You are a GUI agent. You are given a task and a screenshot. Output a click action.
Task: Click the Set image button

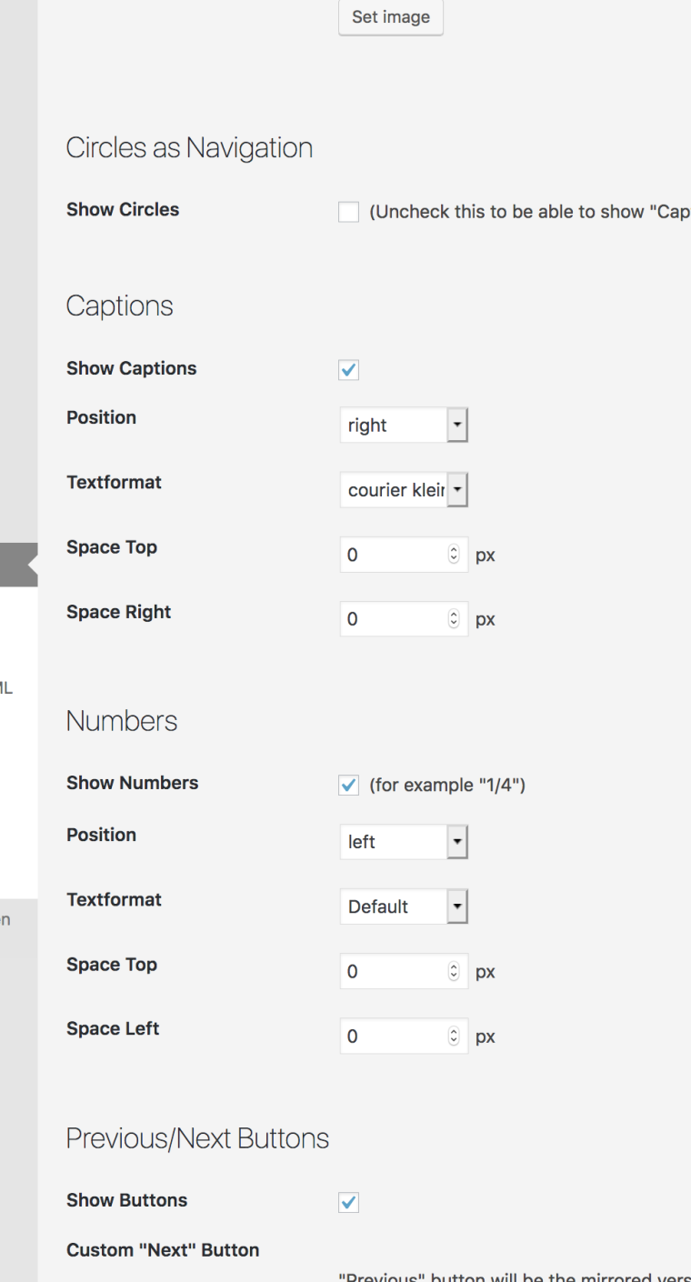click(x=390, y=18)
